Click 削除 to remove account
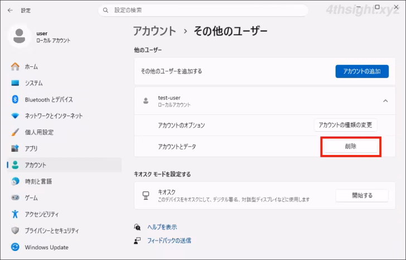Viewport: 406px width, 260px height. (351, 147)
